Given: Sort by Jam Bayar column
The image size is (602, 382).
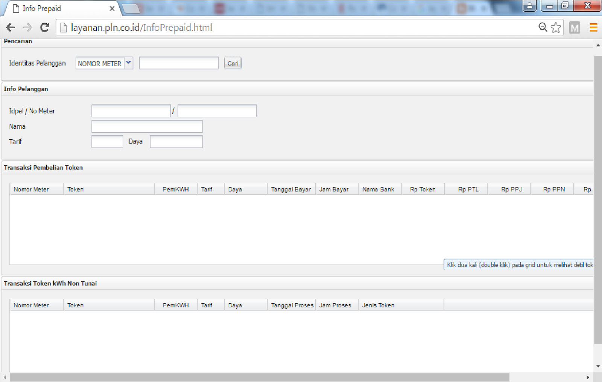Looking at the screenshot, I should 337,189.
